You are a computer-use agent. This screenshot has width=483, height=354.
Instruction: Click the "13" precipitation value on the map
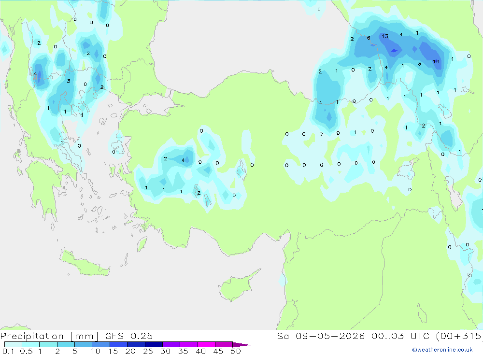point(385,36)
